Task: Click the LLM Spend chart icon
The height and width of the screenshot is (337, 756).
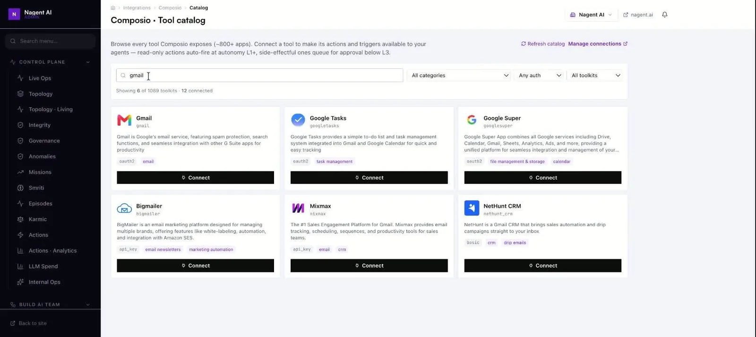Action: tap(20, 266)
